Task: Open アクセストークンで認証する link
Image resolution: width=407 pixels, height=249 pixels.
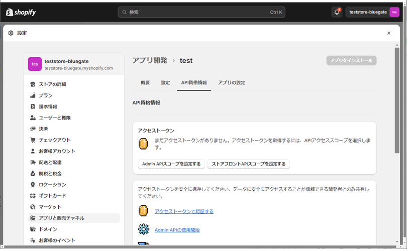Action: [x=184, y=211]
